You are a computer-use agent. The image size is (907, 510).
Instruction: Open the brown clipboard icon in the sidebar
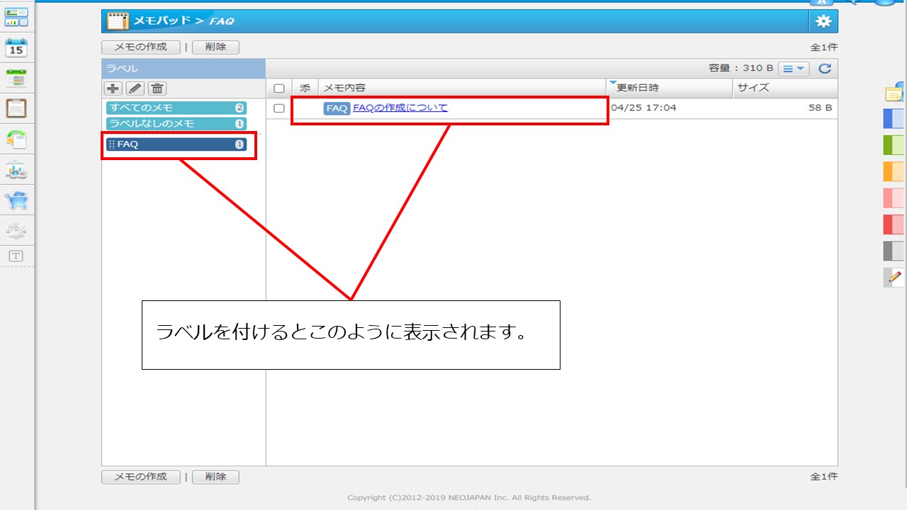(16, 108)
